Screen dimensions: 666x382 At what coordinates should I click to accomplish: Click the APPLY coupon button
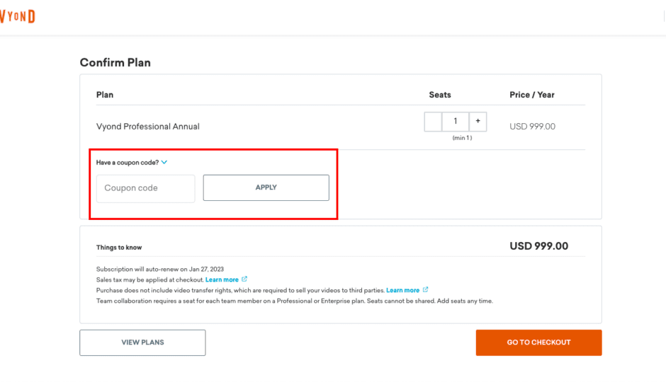266,187
